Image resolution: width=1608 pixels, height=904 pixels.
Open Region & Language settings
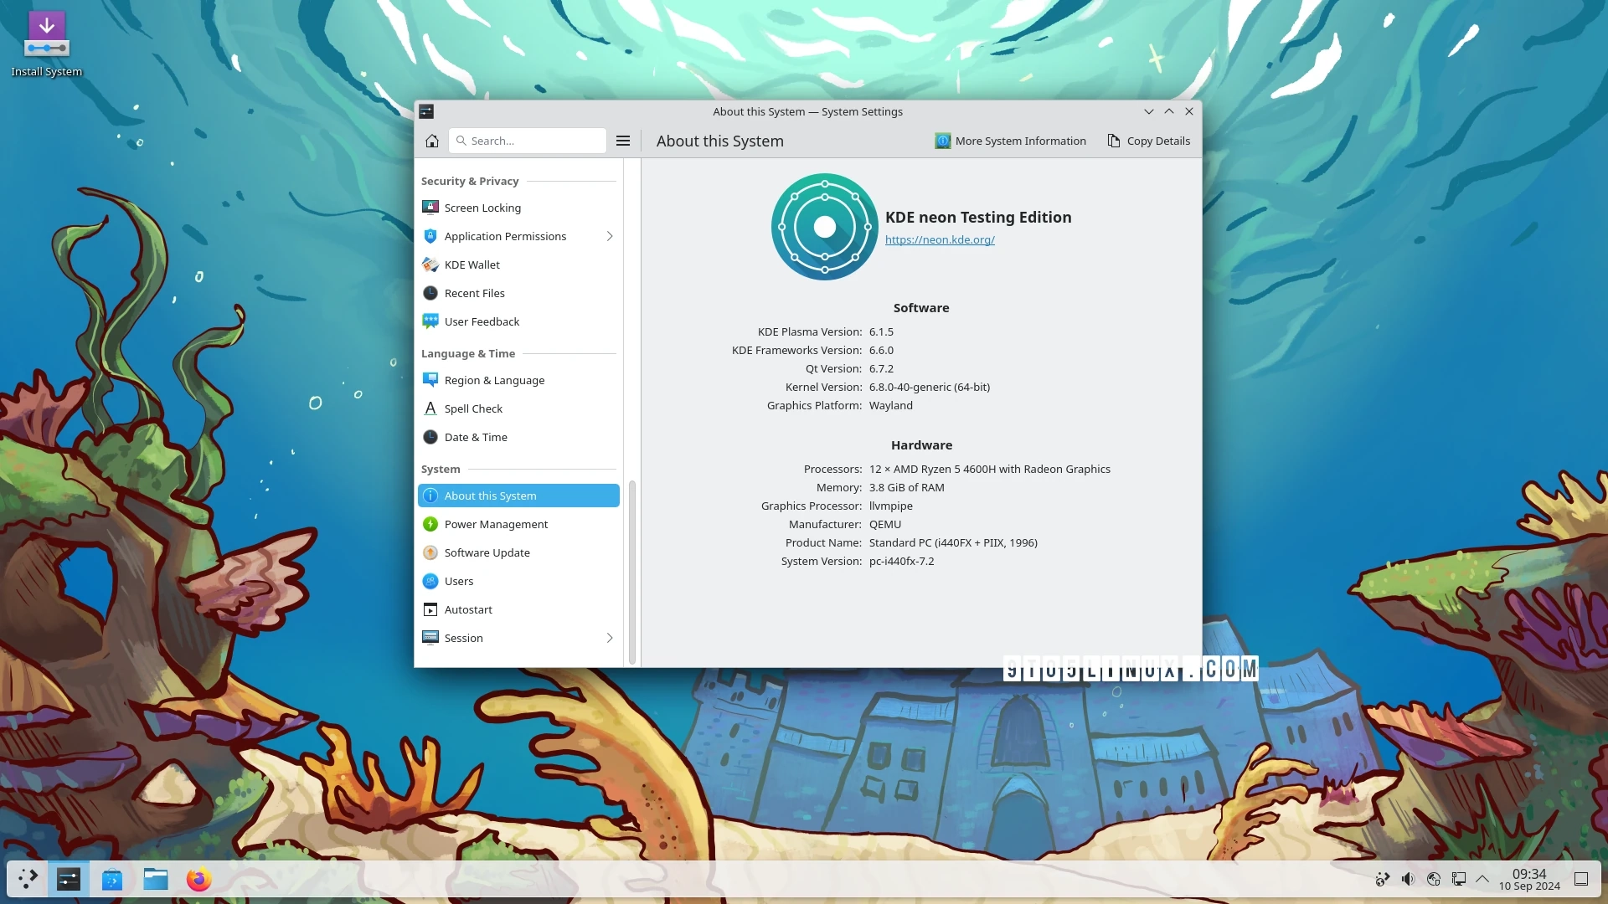coord(518,380)
